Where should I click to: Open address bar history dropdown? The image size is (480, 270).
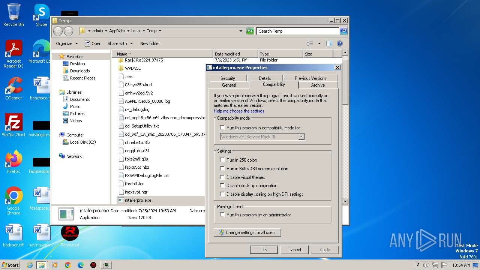click(x=241, y=31)
